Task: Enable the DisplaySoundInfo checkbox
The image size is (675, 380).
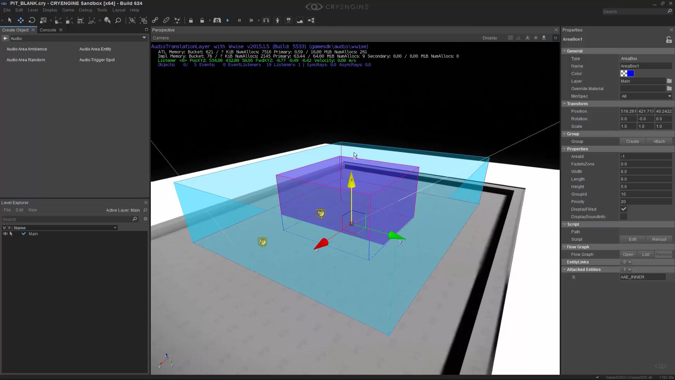Action: point(624,217)
